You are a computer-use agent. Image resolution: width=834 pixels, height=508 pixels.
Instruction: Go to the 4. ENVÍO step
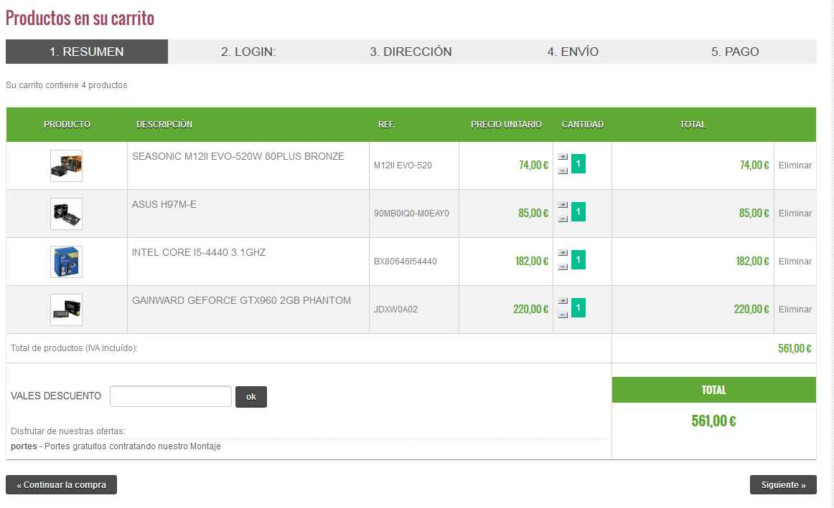[573, 52]
